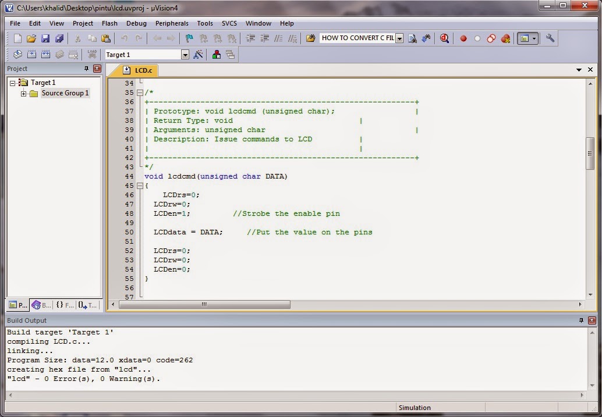Click the Comment selection icon
This screenshot has height=417, width=602.
pos(278,38)
